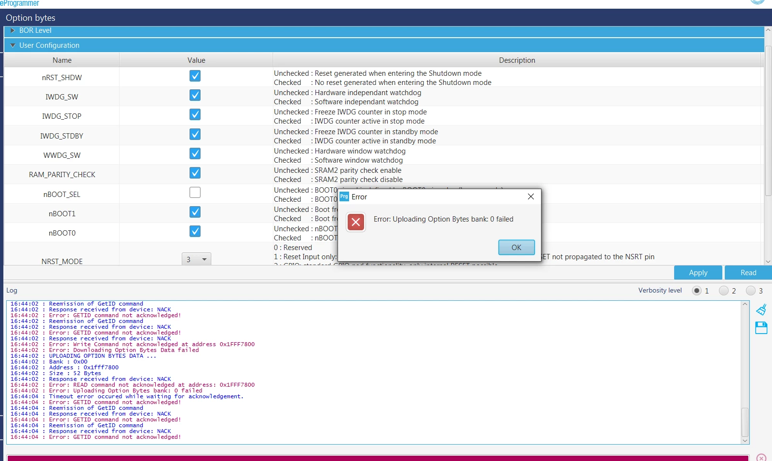Click the Prg icon in Error dialog title
This screenshot has width=772, height=461.
(344, 196)
